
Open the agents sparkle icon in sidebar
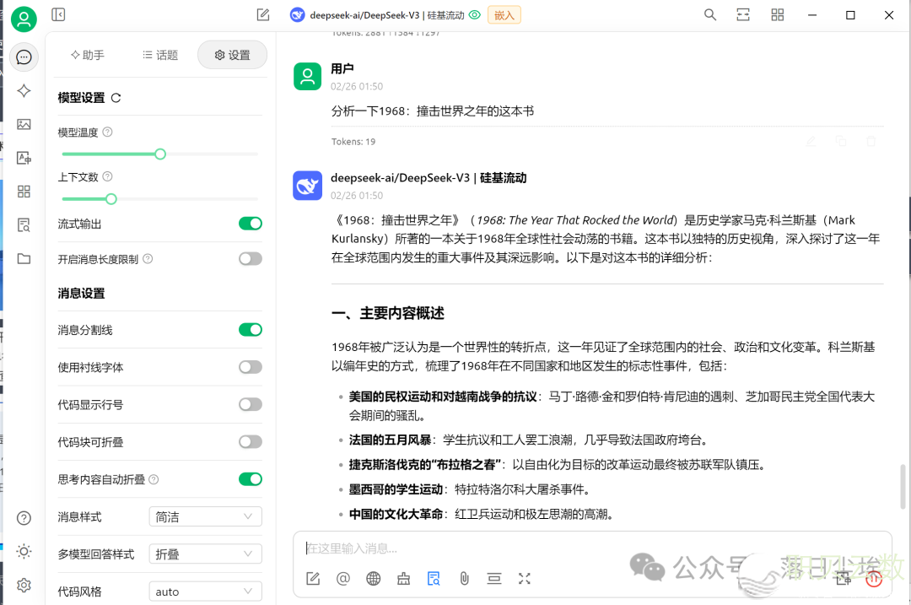[24, 90]
